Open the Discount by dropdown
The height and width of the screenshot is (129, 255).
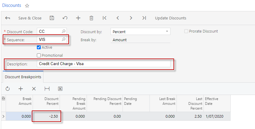[167, 32]
